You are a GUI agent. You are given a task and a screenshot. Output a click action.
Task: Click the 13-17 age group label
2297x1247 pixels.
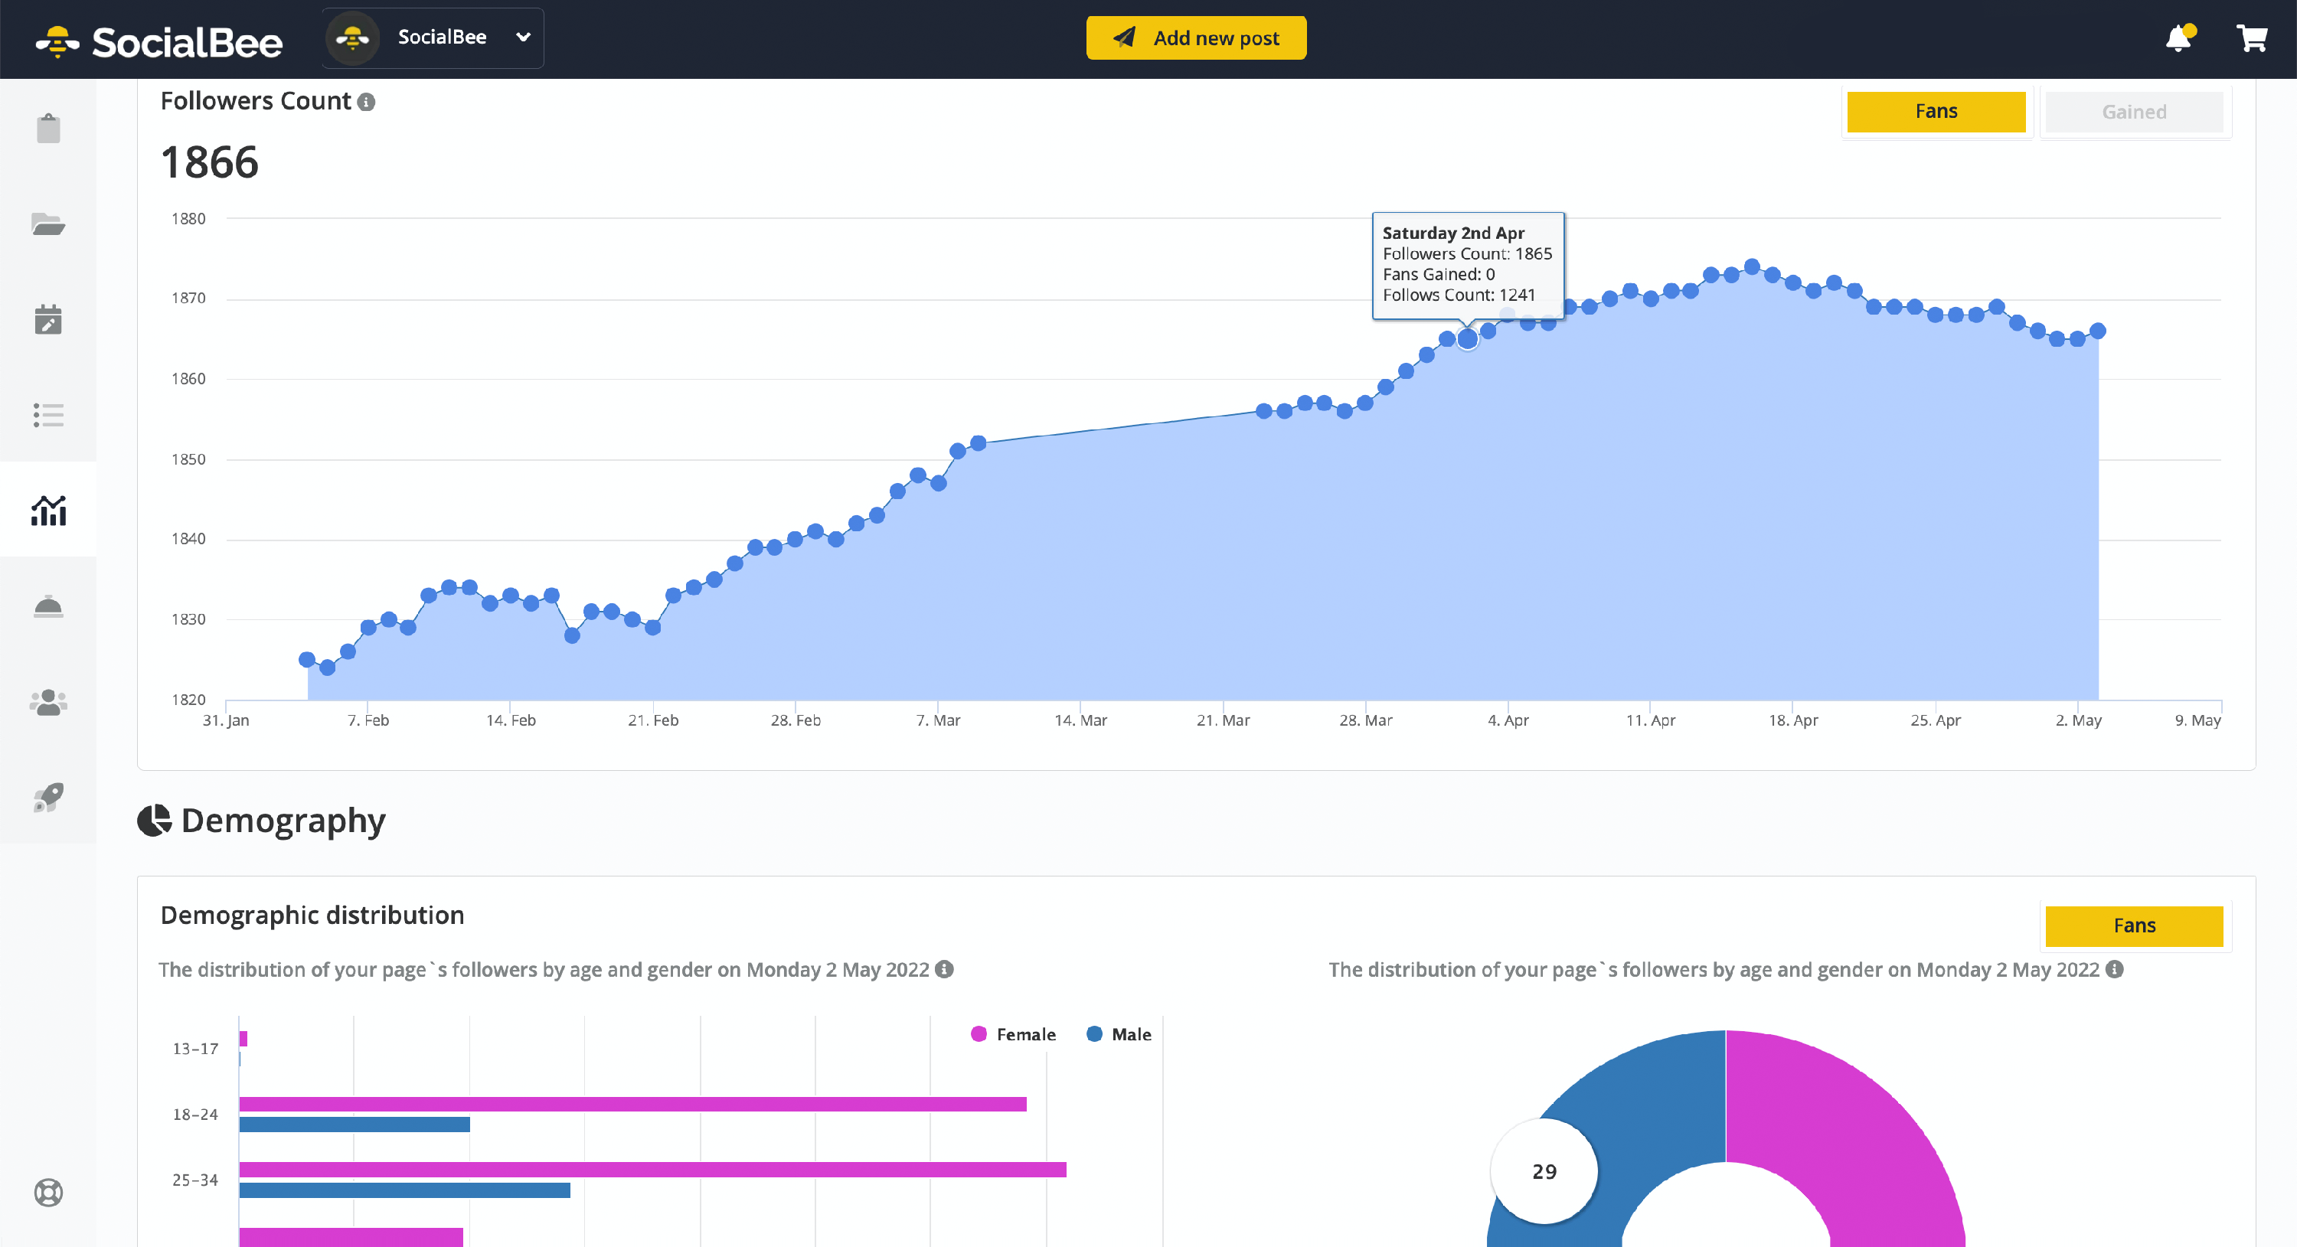[195, 1050]
